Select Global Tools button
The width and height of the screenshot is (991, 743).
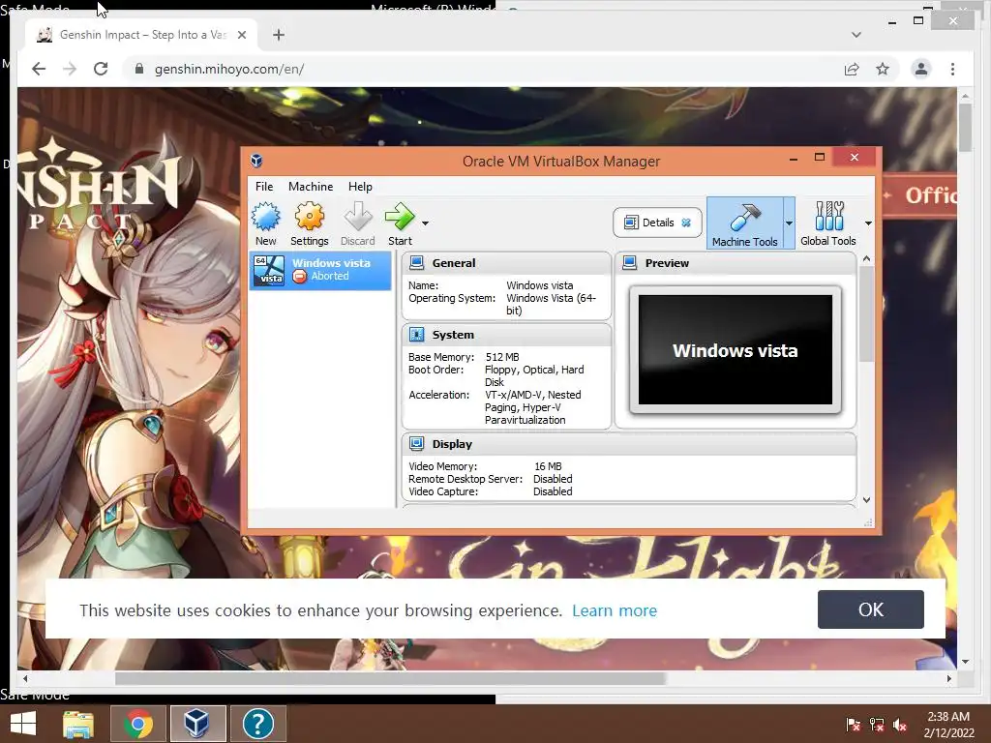tap(828, 223)
